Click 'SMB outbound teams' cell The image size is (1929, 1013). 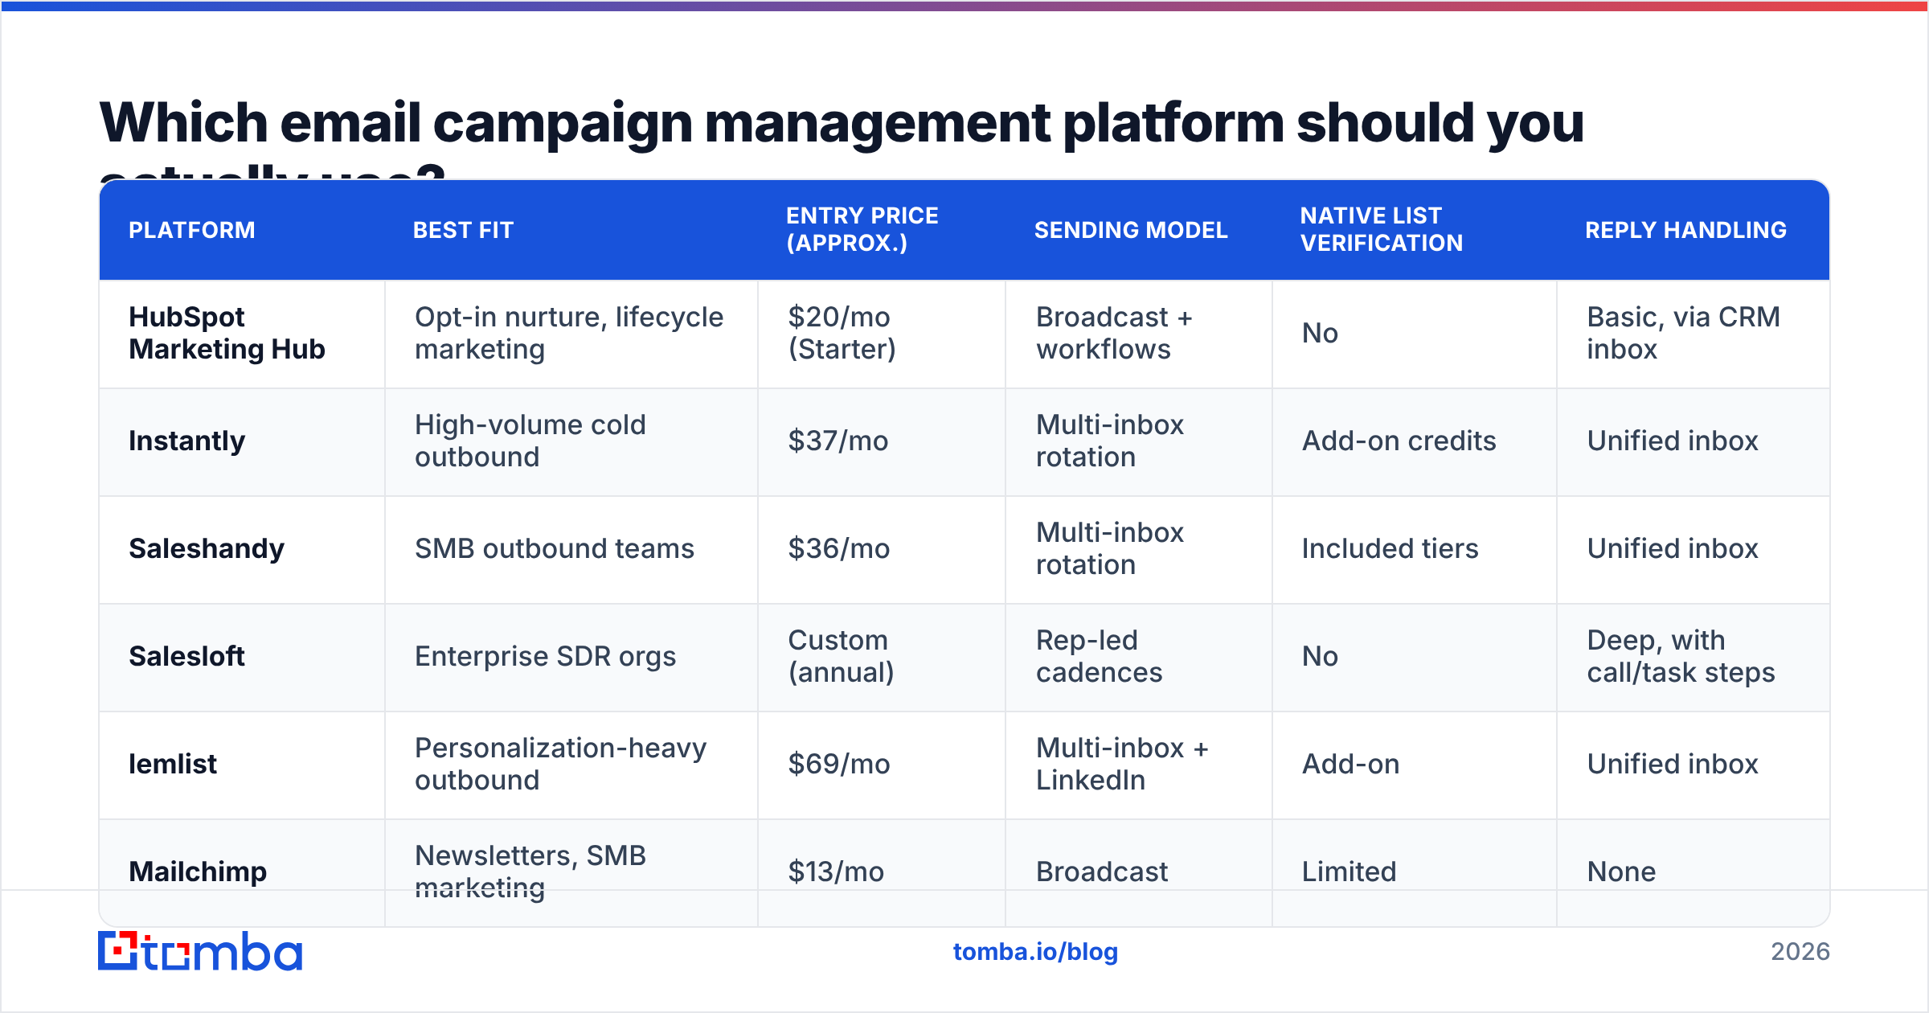571,549
